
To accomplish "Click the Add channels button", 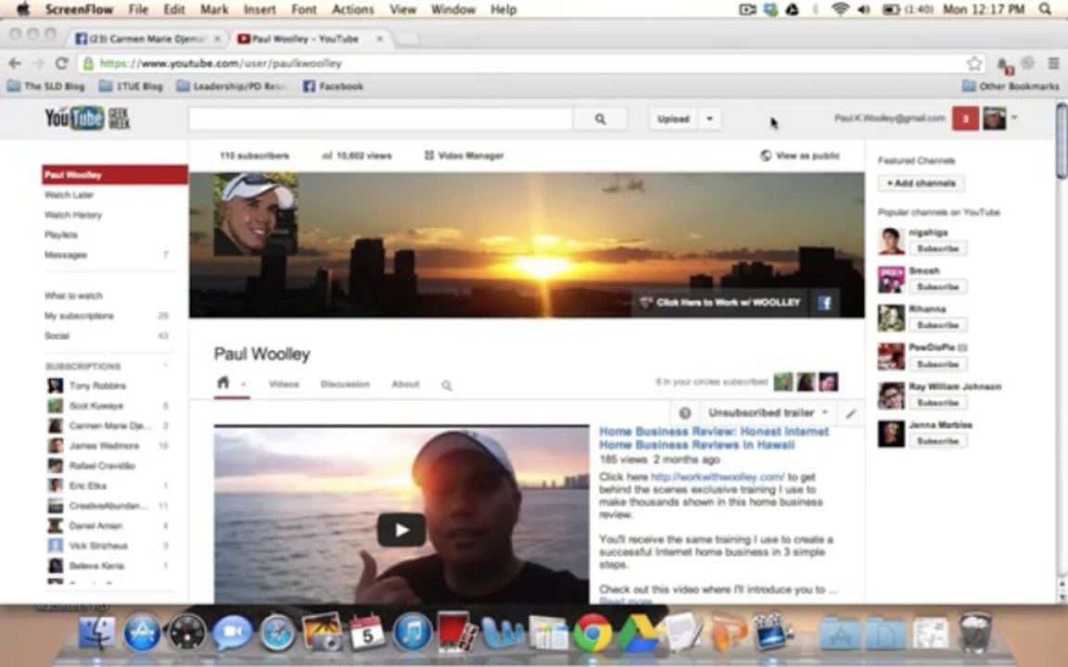I will (x=921, y=183).
